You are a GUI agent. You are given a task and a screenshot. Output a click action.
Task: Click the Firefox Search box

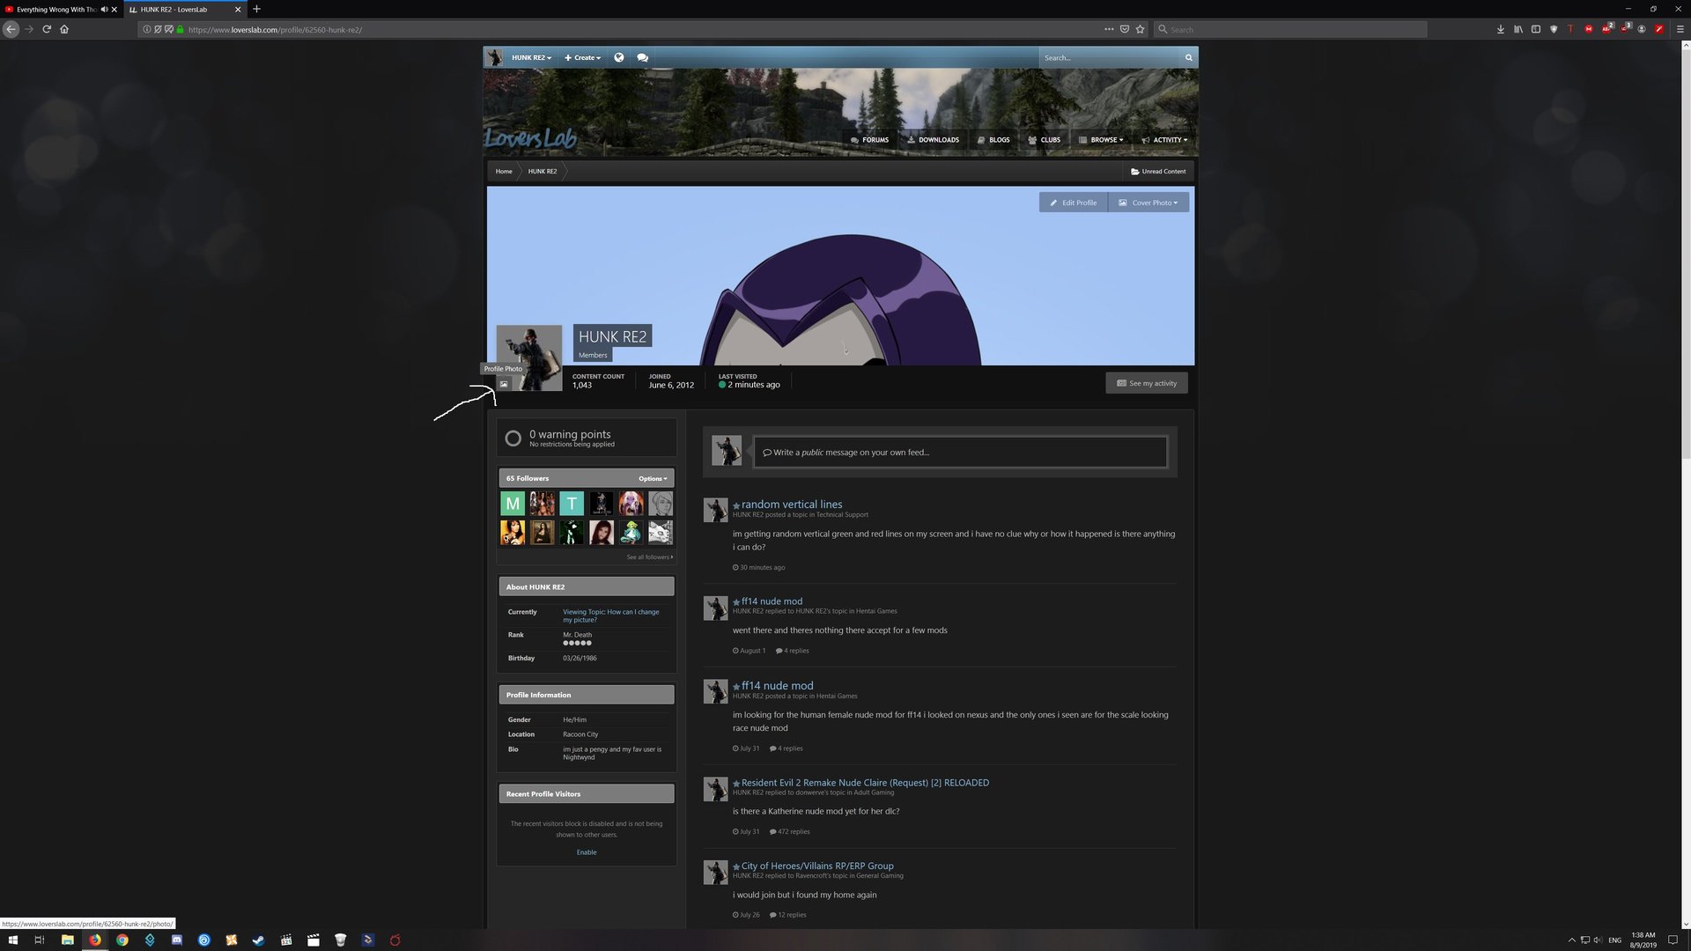pos(1290,29)
